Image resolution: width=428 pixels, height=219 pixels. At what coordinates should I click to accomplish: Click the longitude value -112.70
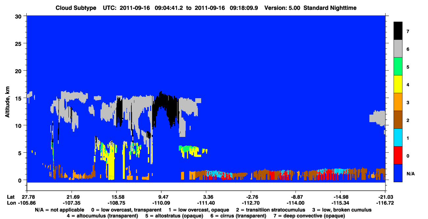point(251,203)
